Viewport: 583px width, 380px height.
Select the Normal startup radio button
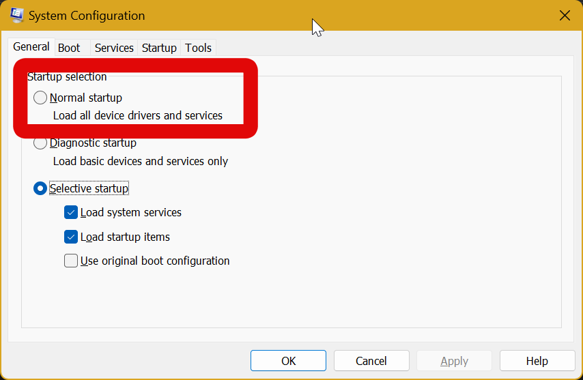[x=41, y=98]
